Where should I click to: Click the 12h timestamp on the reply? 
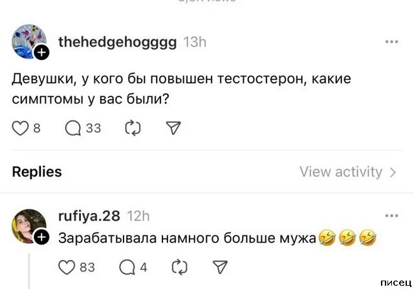click(x=138, y=215)
